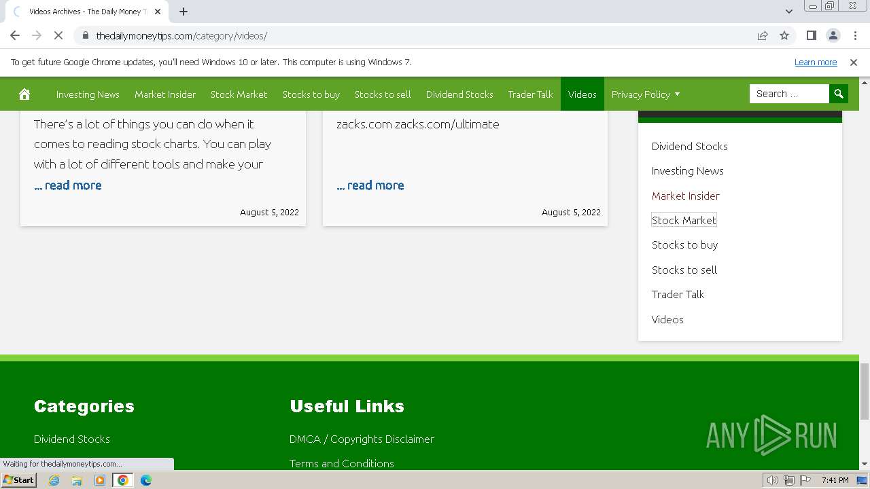Click the home icon in the green navbar
Image resolution: width=870 pixels, height=489 pixels.
[24, 94]
